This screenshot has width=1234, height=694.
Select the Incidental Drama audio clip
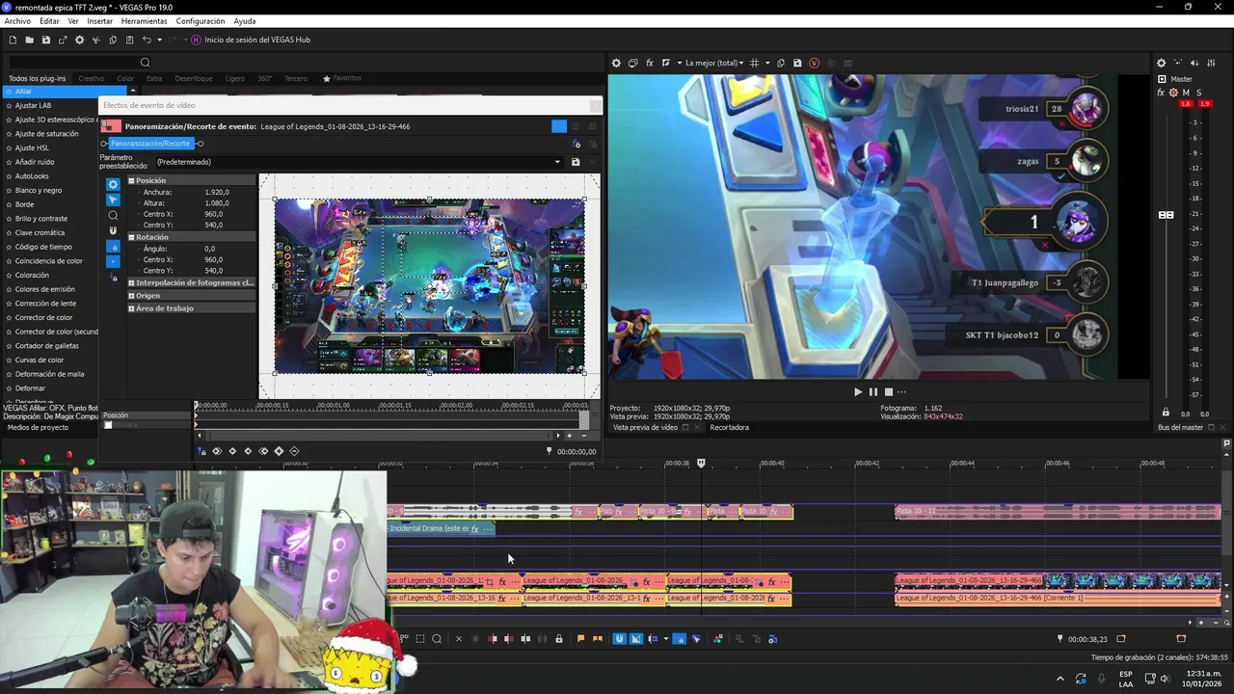441,528
